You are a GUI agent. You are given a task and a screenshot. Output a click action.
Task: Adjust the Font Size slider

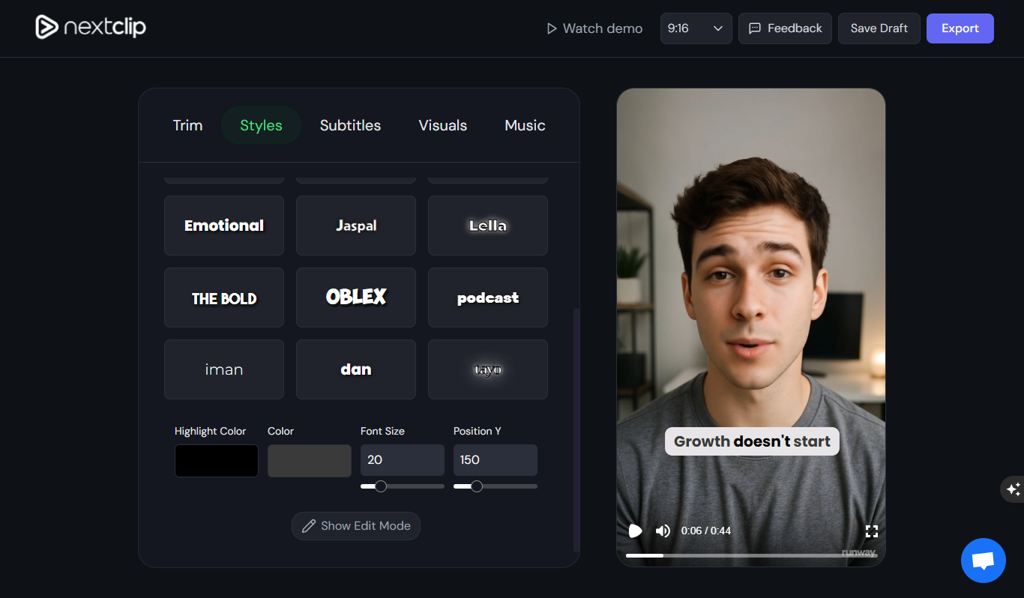(x=380, y=486)
